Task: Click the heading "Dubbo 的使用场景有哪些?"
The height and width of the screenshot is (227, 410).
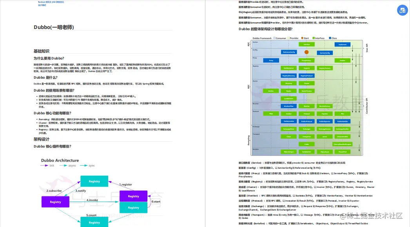Action: (54, 90)
